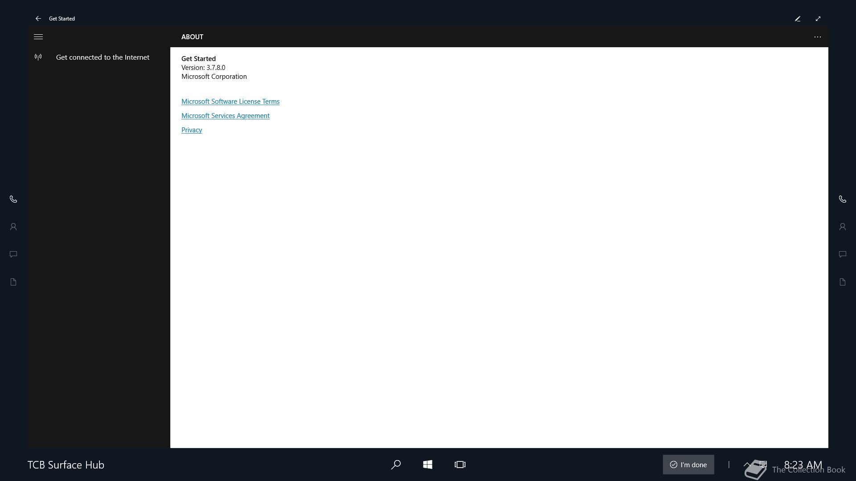This screenshot has height=481, width=856.
Task: Open Task View on the taskbar
Action: pyautogui.click(x=460, y=465)
